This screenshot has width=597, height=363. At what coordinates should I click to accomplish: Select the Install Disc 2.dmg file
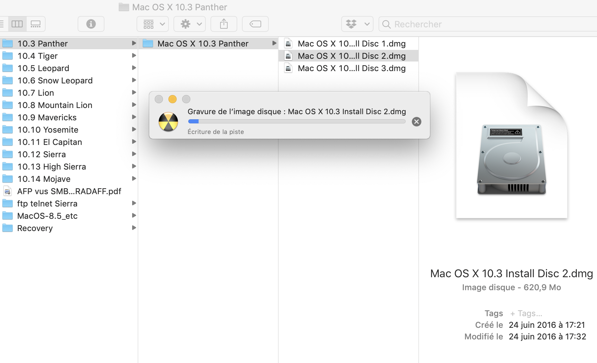348,56
